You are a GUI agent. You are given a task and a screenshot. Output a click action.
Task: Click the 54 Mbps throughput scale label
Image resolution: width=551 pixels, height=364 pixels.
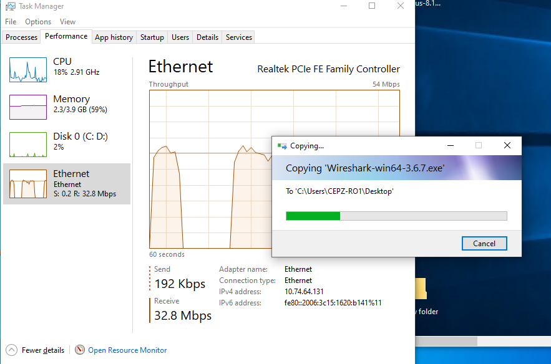coord(386,84)
